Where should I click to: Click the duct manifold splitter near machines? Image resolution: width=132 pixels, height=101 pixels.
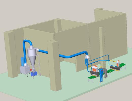point(87,57)
